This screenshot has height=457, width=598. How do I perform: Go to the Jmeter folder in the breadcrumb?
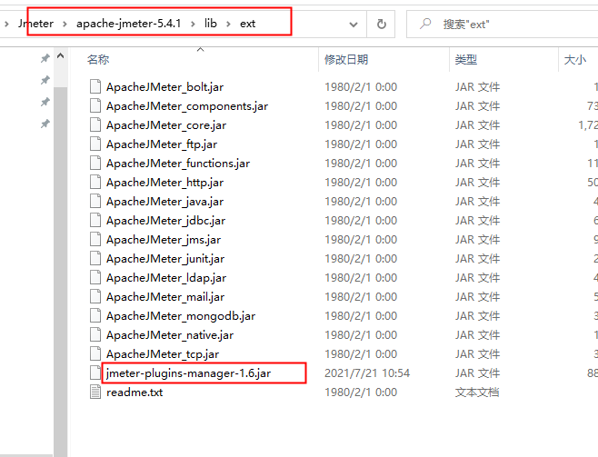35,24
